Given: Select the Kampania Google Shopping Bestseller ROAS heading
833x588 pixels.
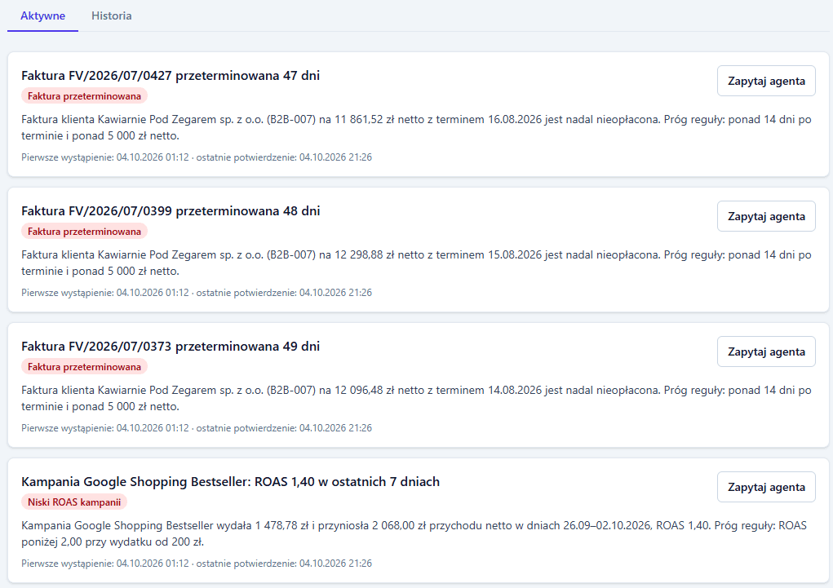Looking at the screenshot, I should [231, 482].
